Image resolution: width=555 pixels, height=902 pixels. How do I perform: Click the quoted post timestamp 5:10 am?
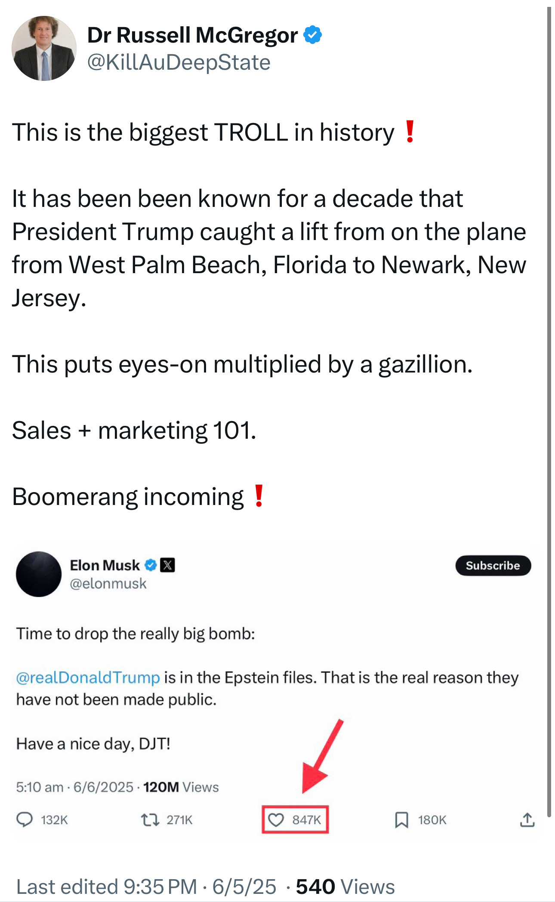pyautogui.click(x=40, y=787)
